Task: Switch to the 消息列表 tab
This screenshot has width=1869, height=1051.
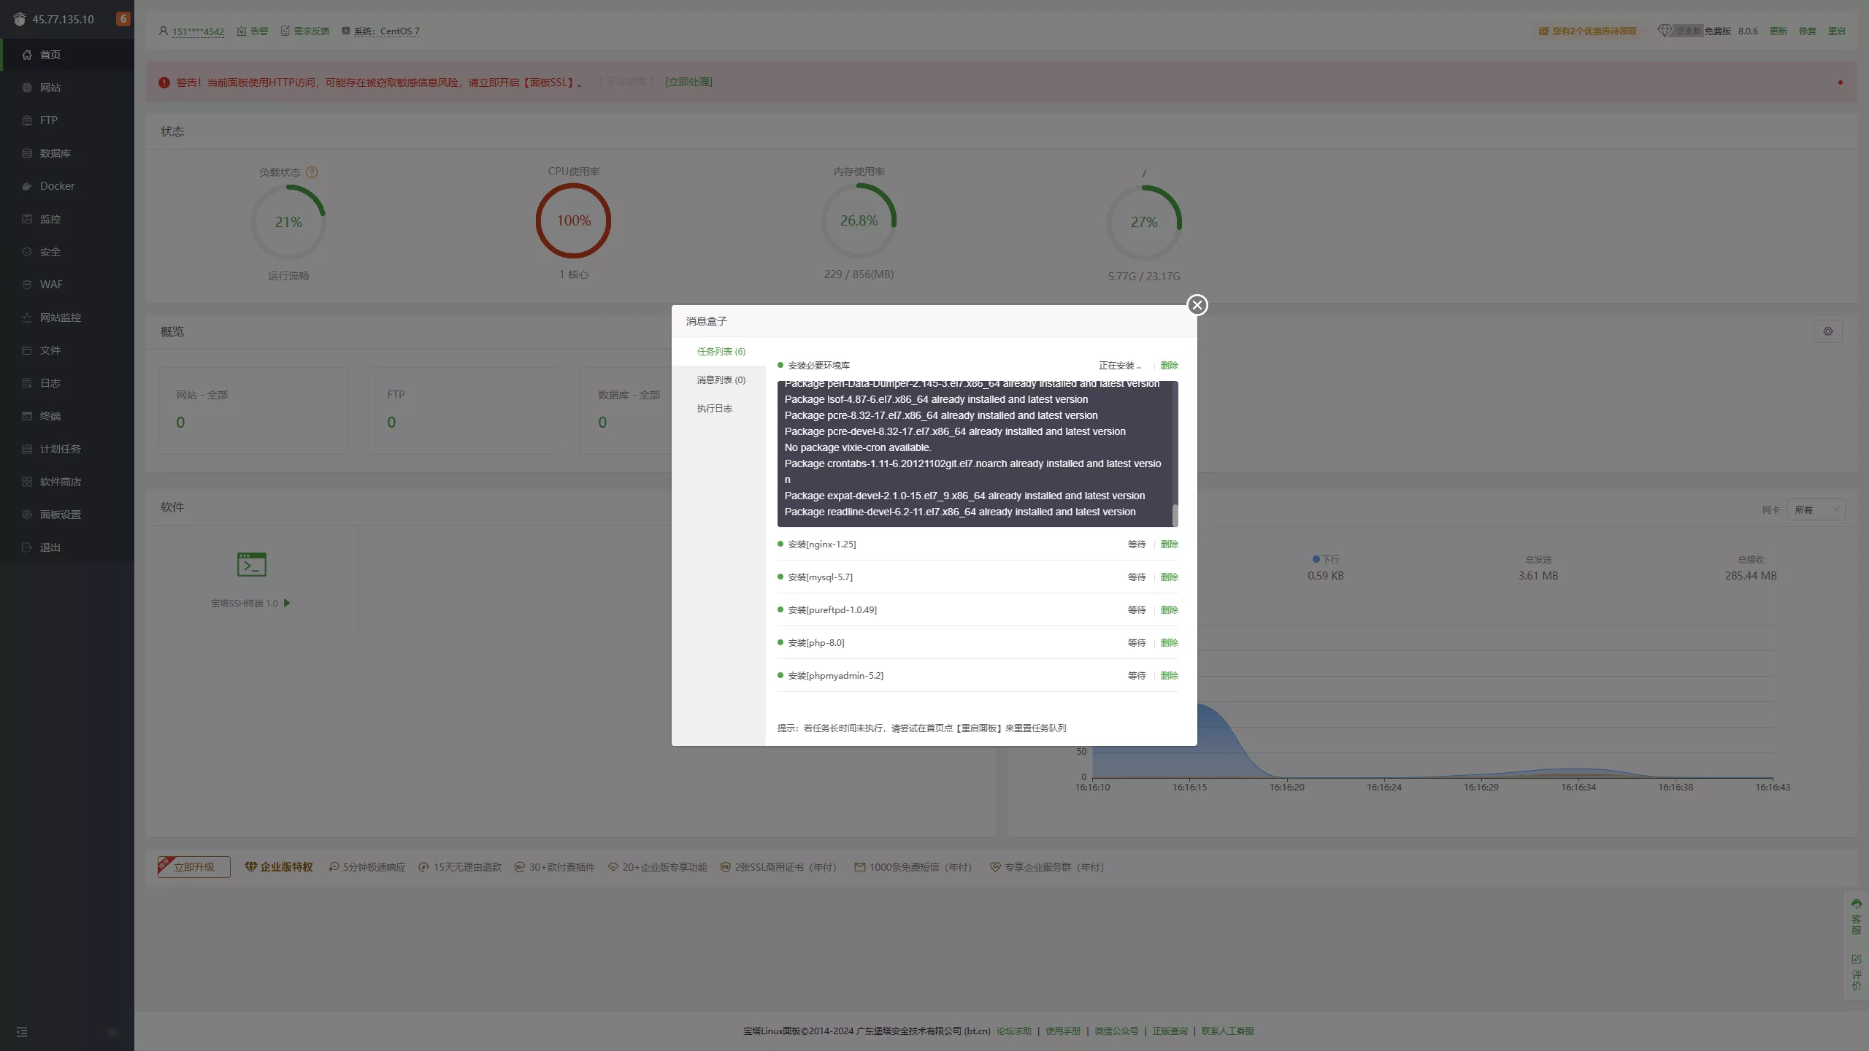Action: tap(720, 380)
